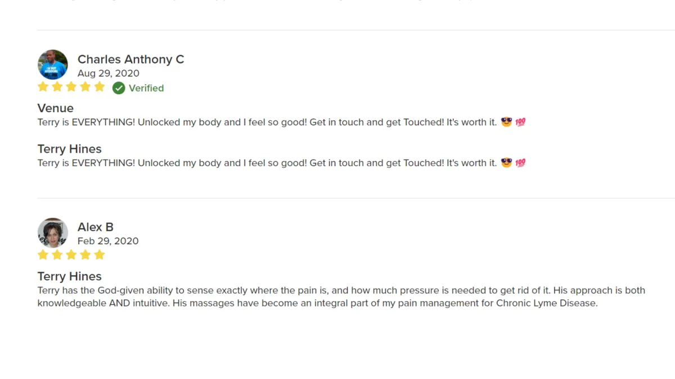Click the Verified label text
This screenshot has width=675, height=379.
coord(146,88)
